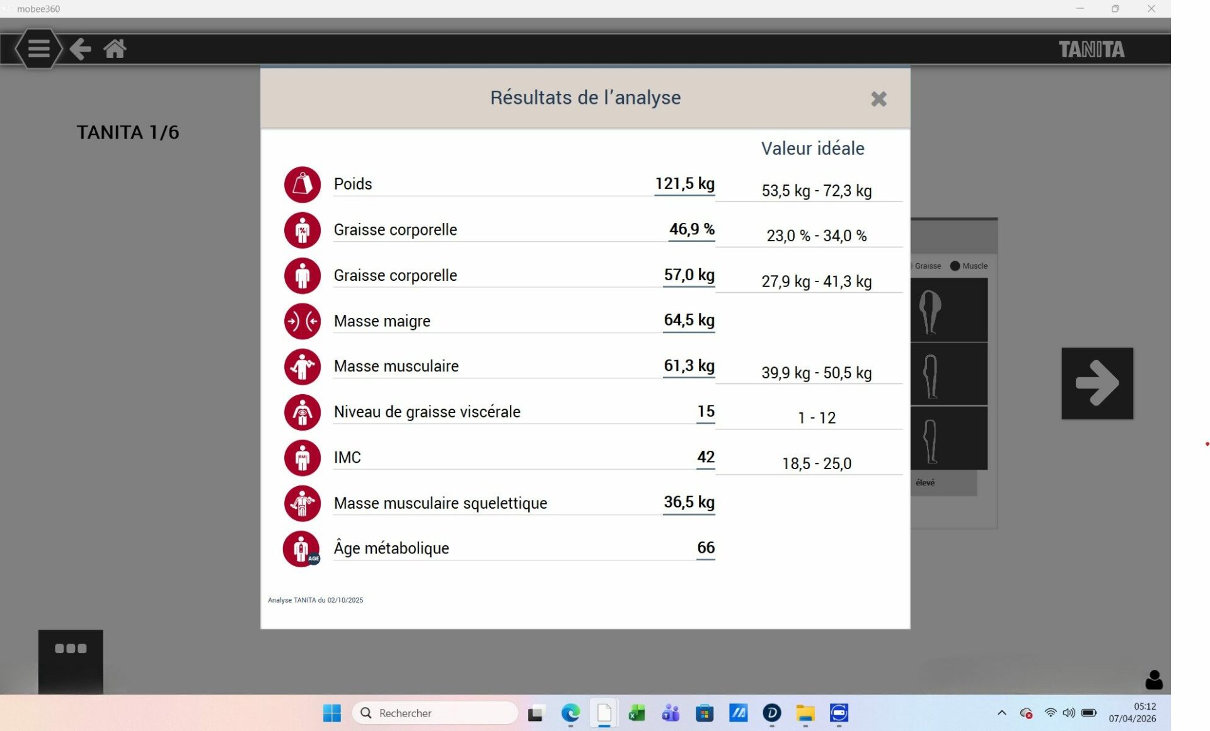1210x731 pixels.
Task: Click the Masse musculaire icon
Action: point(302,366)
